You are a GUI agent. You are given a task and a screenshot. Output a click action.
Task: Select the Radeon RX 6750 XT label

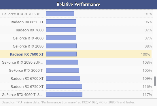[x=27, y=86]
